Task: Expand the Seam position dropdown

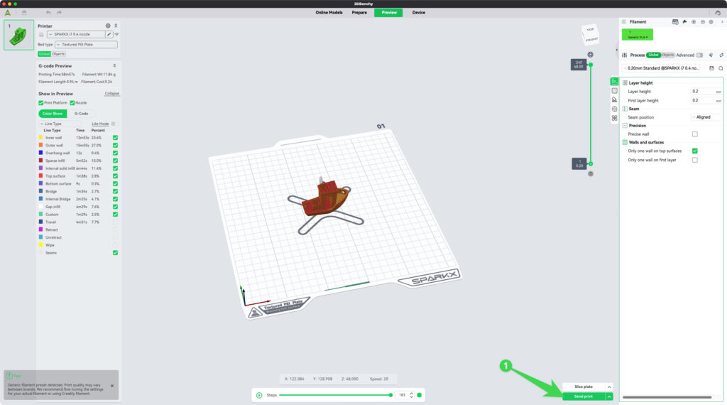Action: point(706,117)
